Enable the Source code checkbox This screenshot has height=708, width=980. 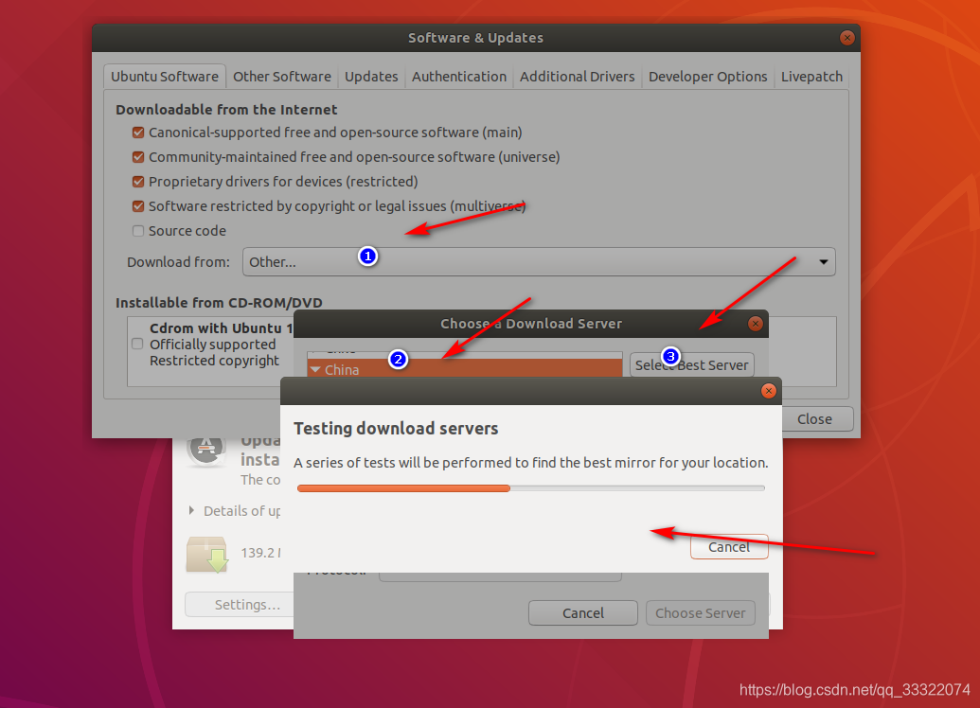coord(138,231)
